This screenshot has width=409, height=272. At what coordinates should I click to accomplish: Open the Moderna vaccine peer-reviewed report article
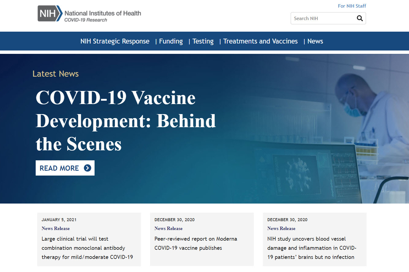[196, 243]
